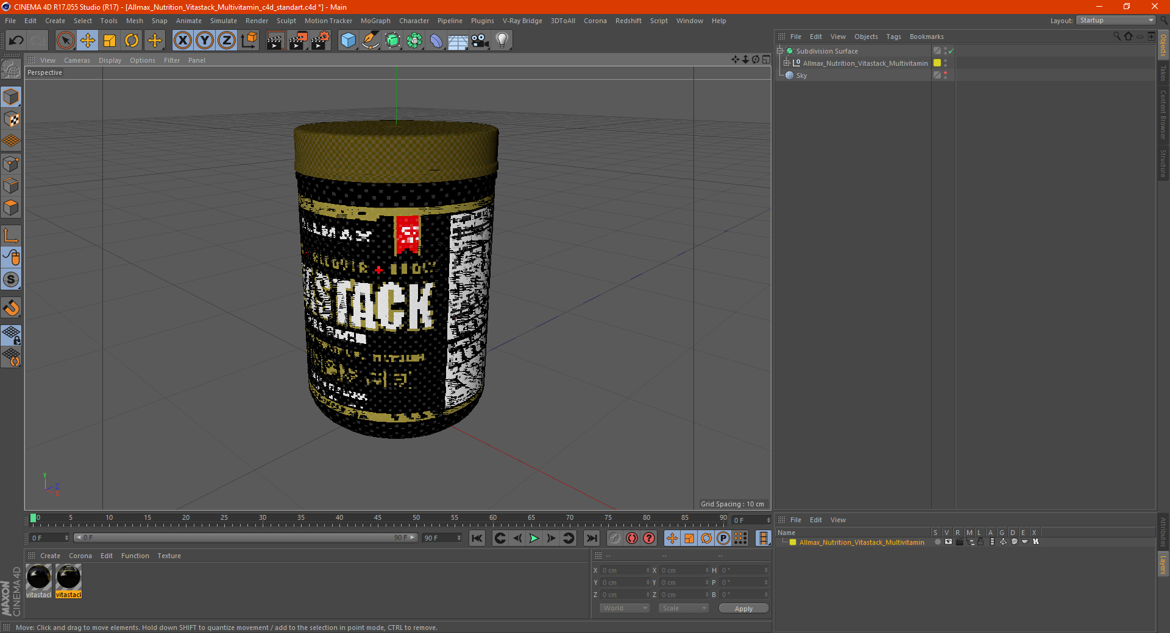Play the animation forward

534,538
